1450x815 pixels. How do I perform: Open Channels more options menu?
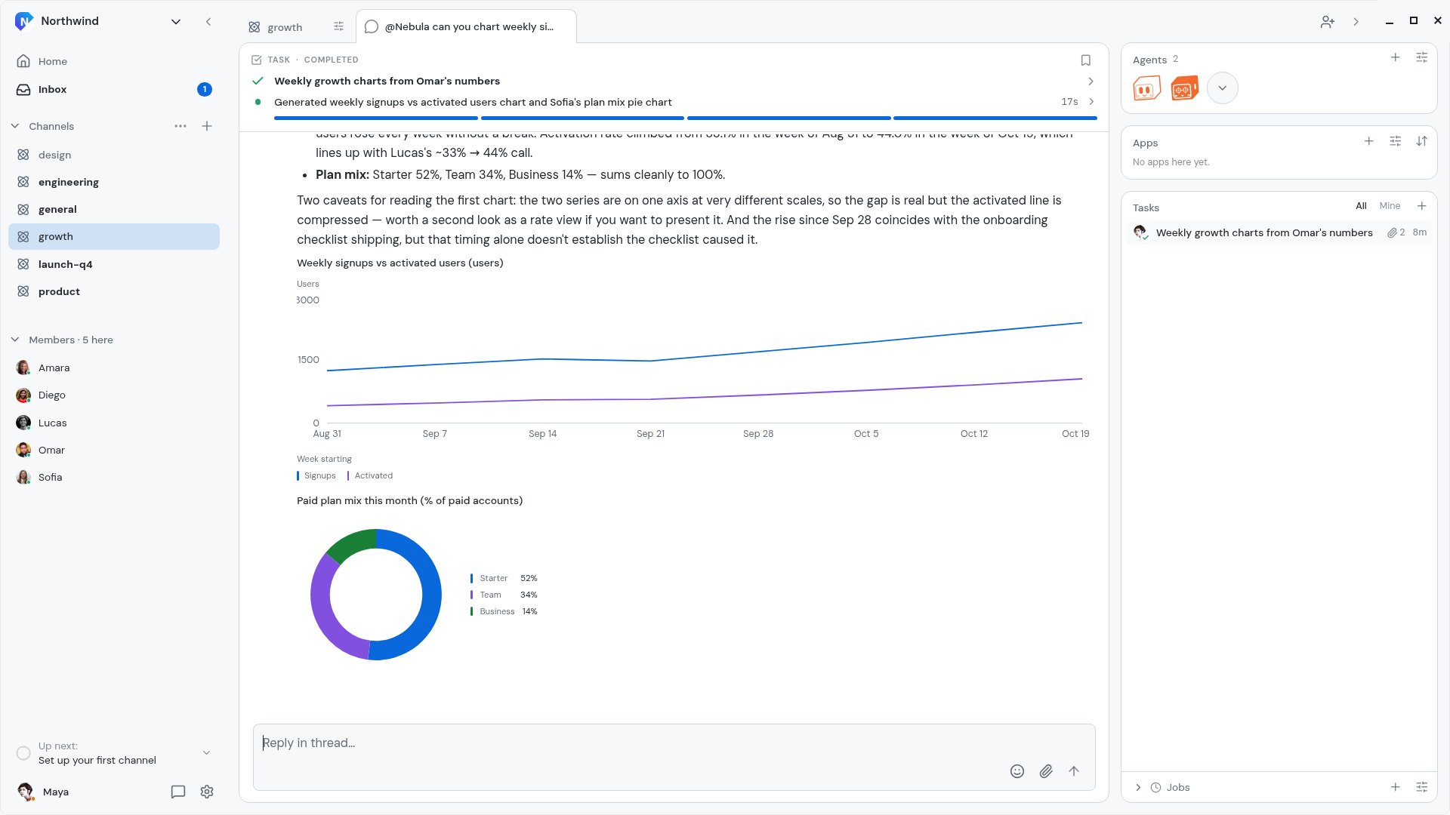tap(180, 126)
